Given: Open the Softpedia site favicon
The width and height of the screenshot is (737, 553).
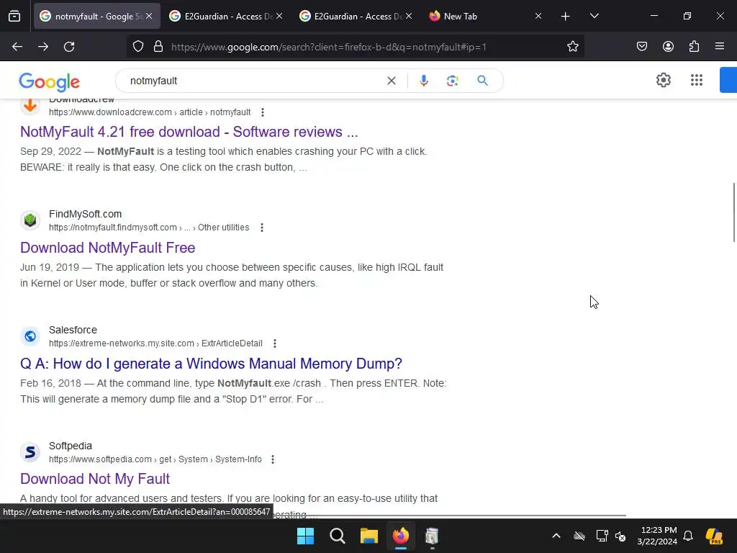Looking at the screenshot, I should click(30, 452).
